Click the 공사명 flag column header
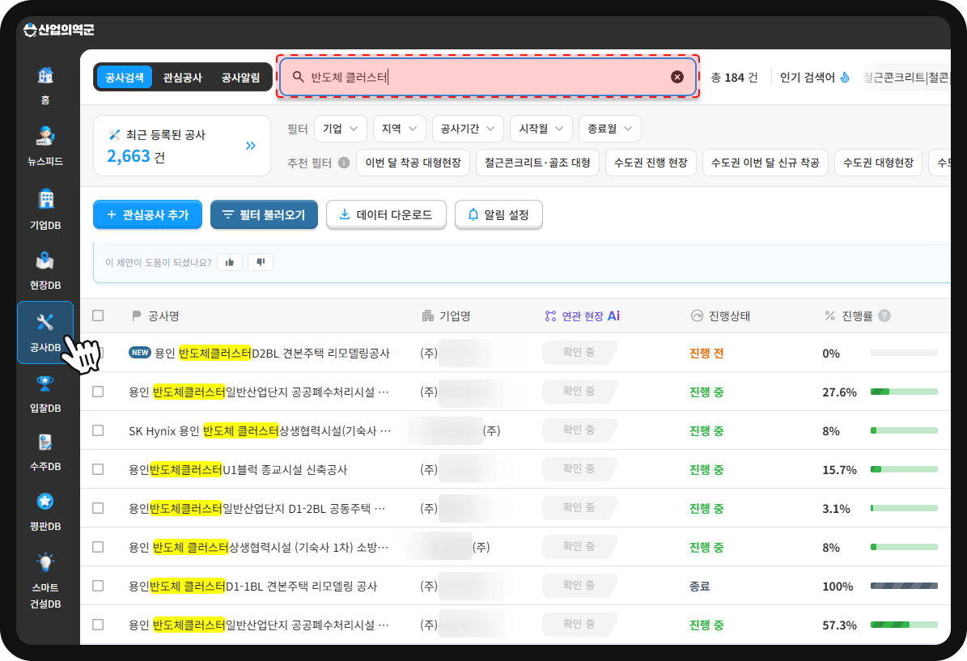 (x=155, y=316)
